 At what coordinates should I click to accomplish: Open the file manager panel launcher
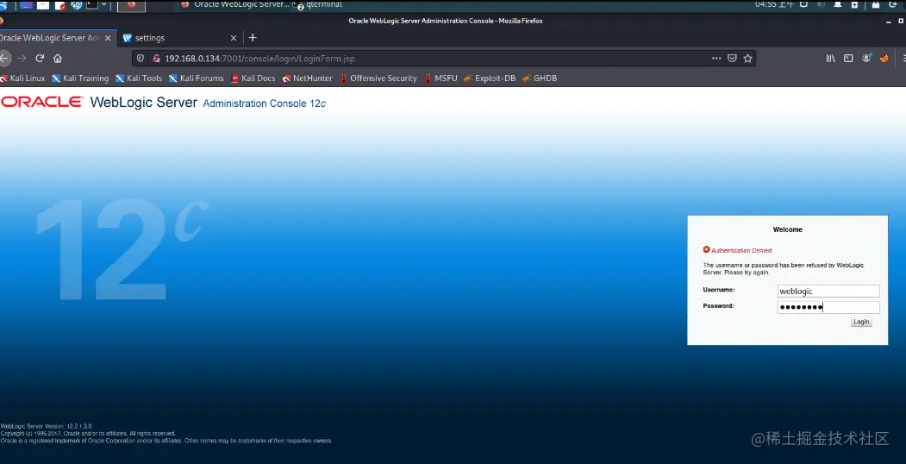43,5
